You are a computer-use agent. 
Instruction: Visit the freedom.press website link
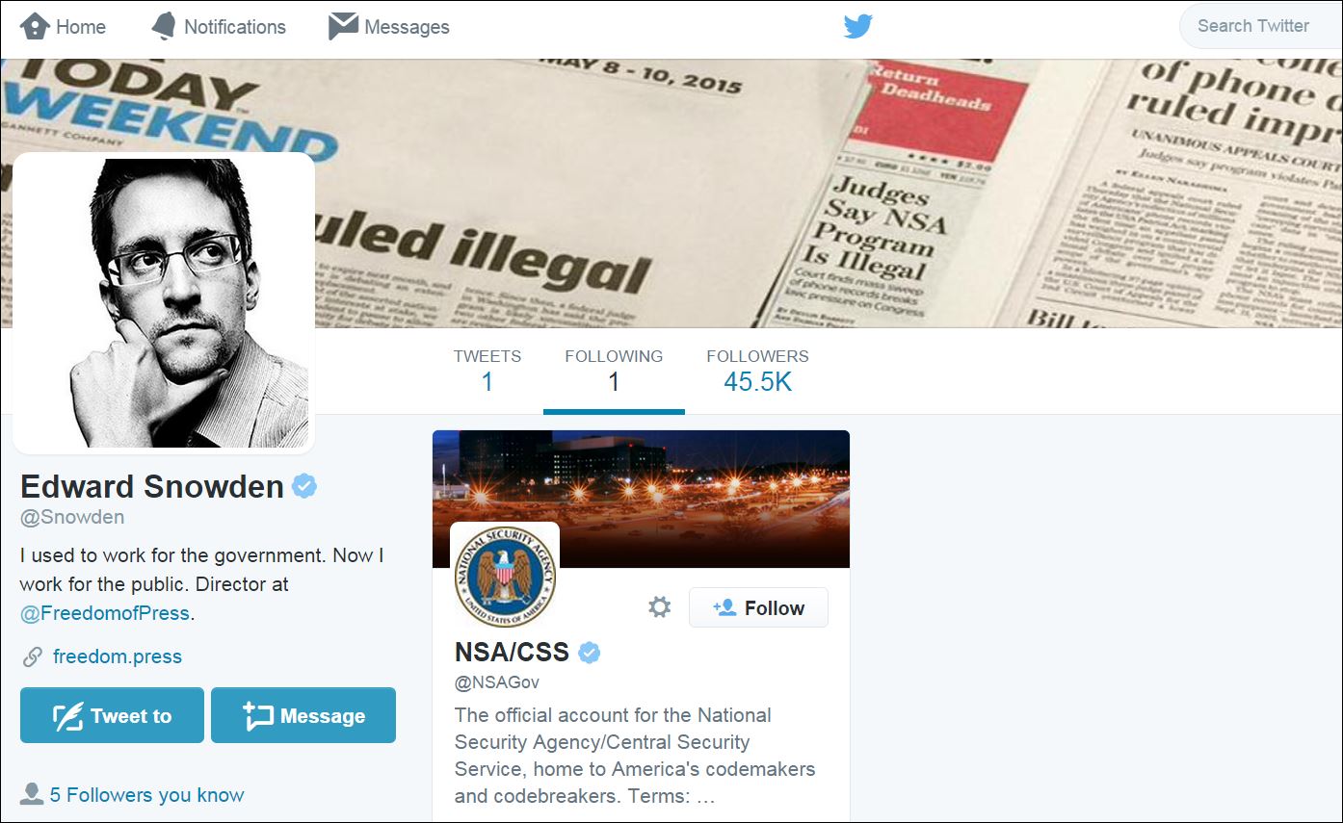[118, 656]
